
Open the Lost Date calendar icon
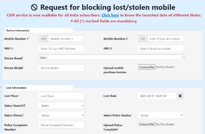click(x=180, y=96)
